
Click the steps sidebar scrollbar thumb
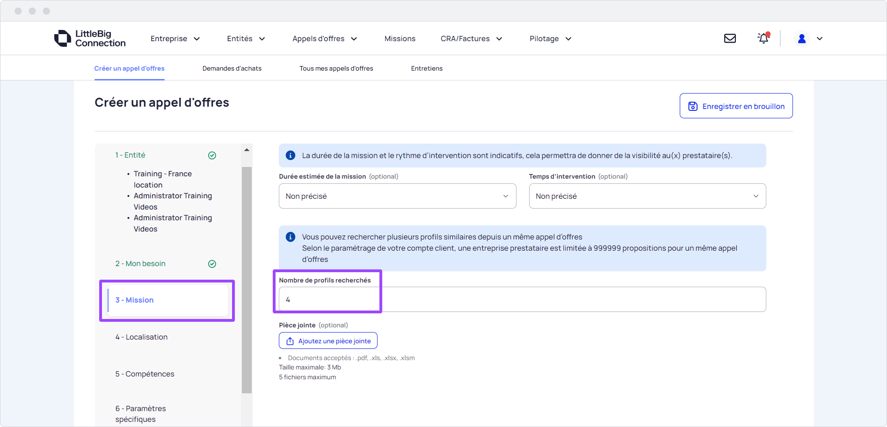click(247, 280)
